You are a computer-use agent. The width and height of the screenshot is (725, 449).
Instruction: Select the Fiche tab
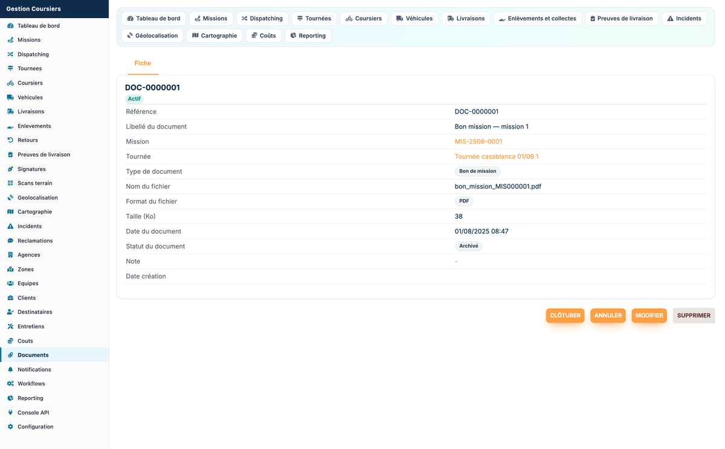tap(143, 63)
